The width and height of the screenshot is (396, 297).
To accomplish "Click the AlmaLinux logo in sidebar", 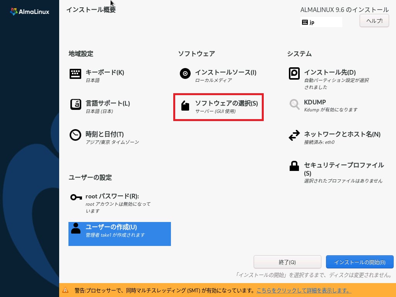I will [29, 12].
